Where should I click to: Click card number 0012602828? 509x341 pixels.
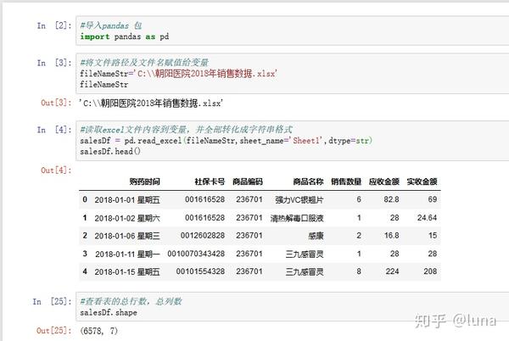click(x=203, y=236)
